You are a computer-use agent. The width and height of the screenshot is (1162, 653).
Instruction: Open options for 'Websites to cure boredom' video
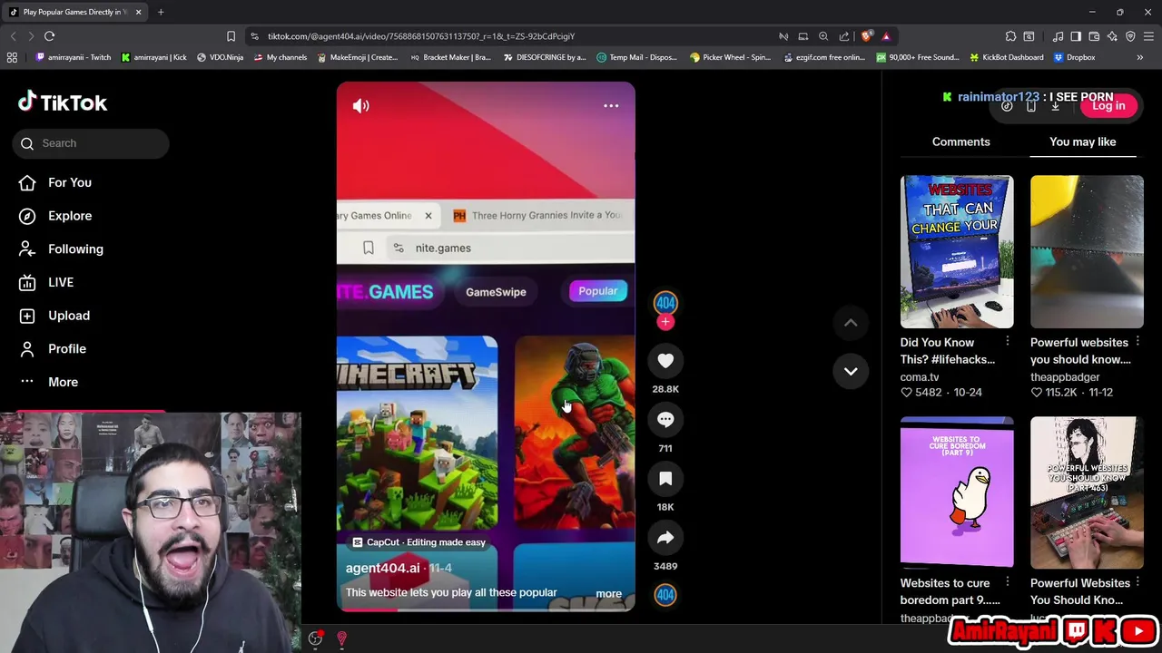point(1007,582)
